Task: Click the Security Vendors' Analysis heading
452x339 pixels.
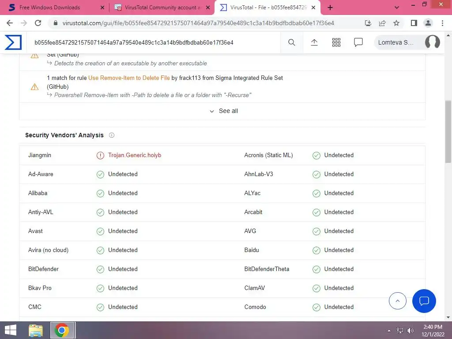Action: 64,135
